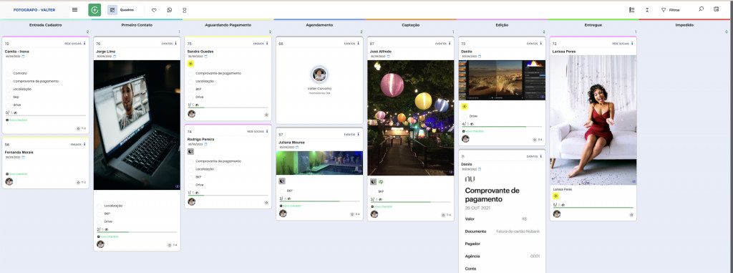Check Localização on Sandra Guedes card

(x=190, y=82)
